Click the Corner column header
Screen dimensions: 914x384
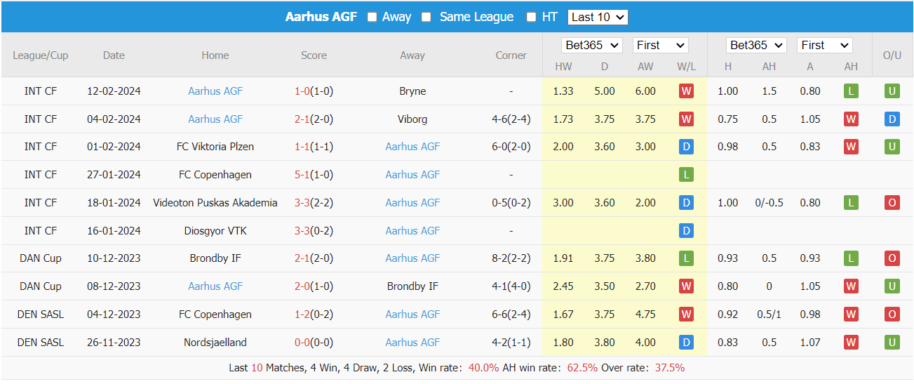coord(511,55)
